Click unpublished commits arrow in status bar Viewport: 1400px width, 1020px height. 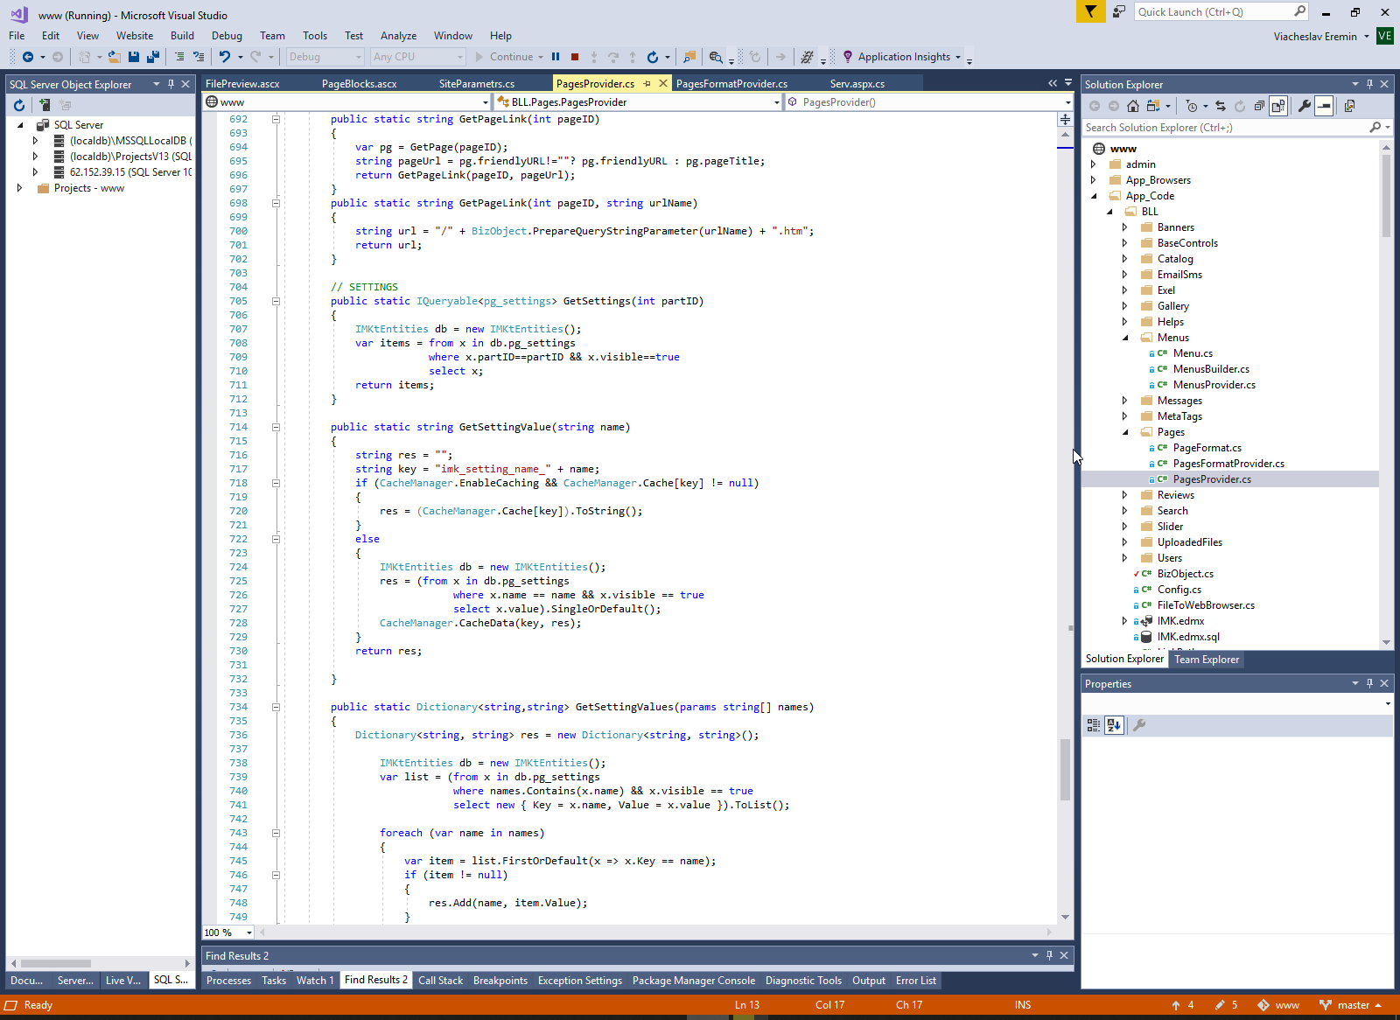pos(1182,1005)
